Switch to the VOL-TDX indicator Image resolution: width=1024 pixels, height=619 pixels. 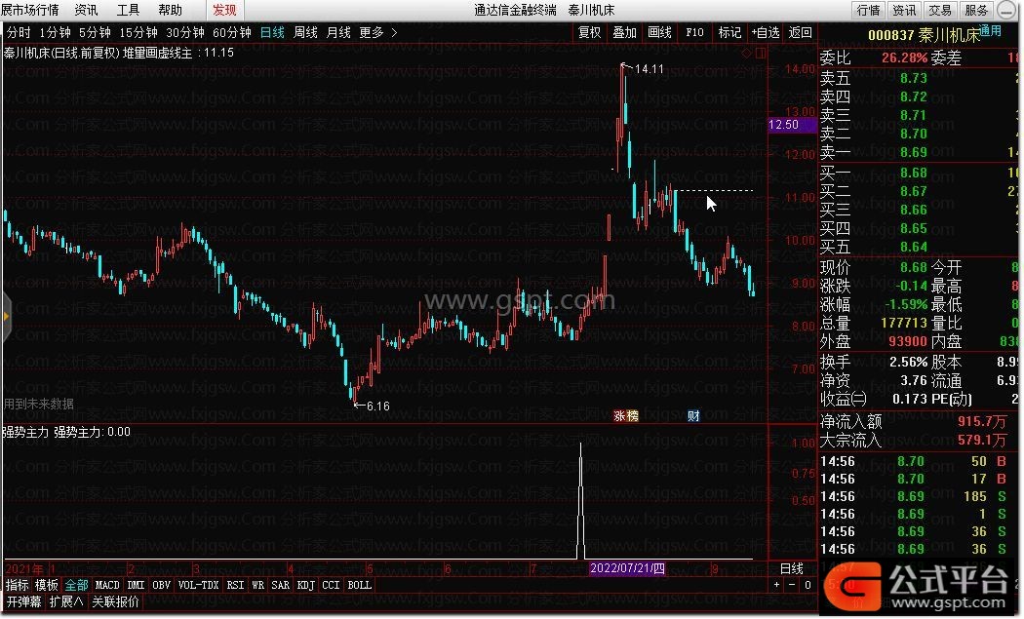[199, 586]
